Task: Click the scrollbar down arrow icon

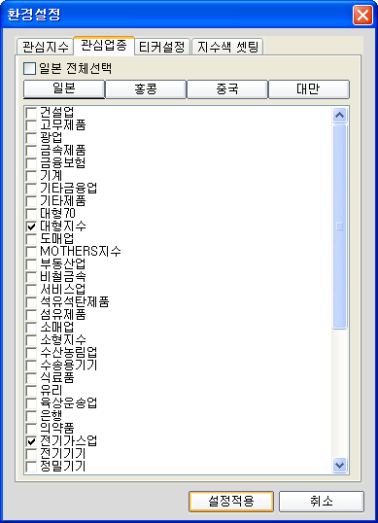Action: coord(340,465)
